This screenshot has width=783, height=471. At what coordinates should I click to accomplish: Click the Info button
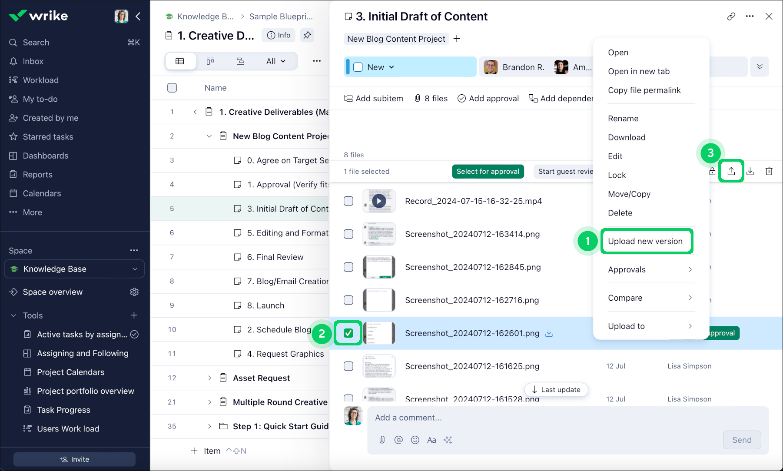[x=279, y=35]
